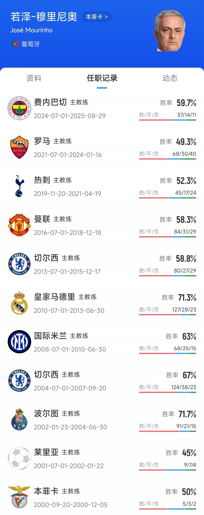The height and width of the screenshot is (515, 204).
Task: Tap 波尔图 71.7% win rate
Action: [x=187, y=414]
